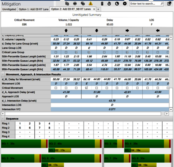Click the Intersection Delay value 43.75

point(112,101)
